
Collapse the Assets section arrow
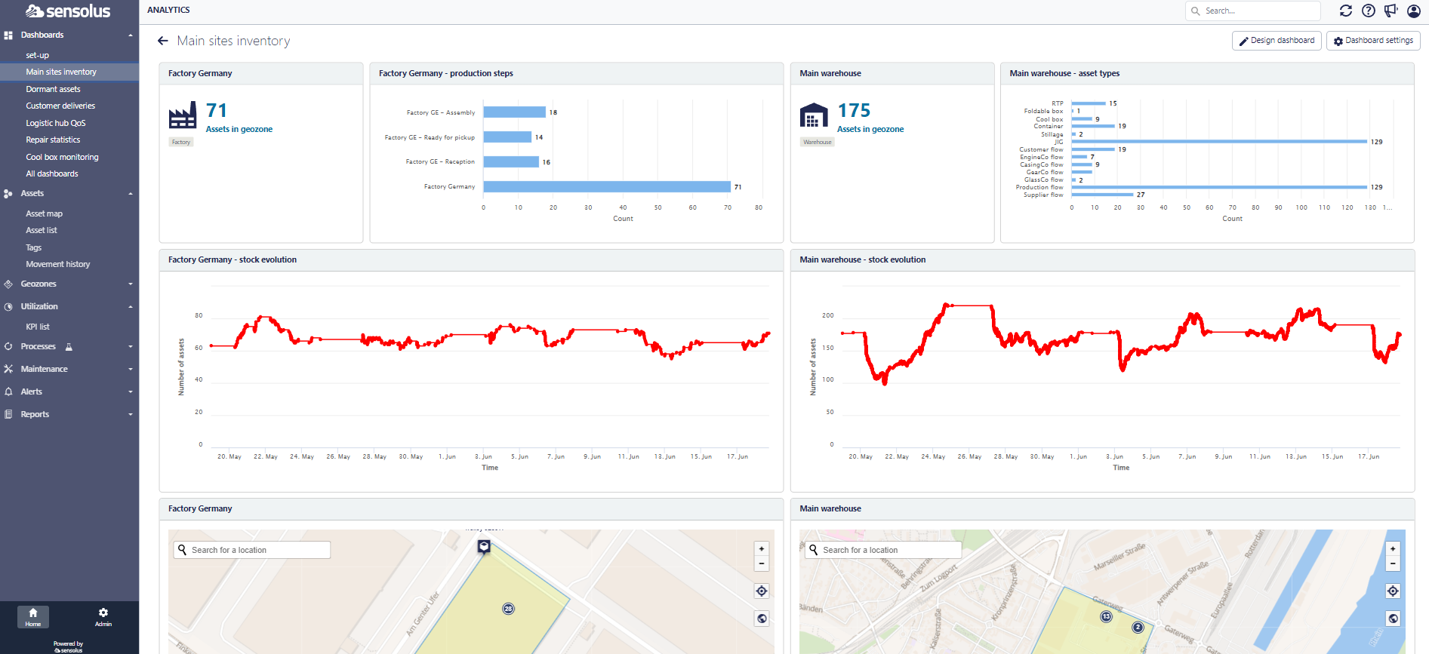(131, 194)
